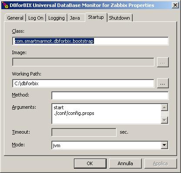
Task: Browse for Working Path with ellipsis button
Action: (x=163, y=83)
